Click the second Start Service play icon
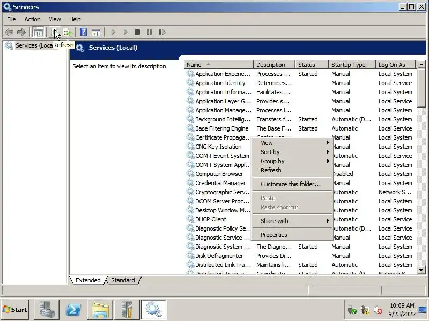Viewport: 429px width, 321px height. (125, 33)
